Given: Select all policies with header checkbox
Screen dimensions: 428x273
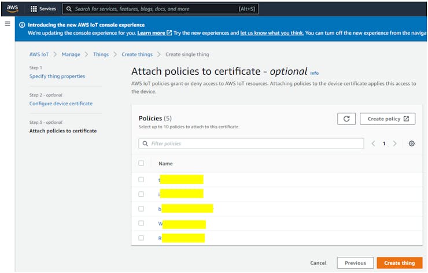Looking at the screenshot, I should [x=141, y=163].
